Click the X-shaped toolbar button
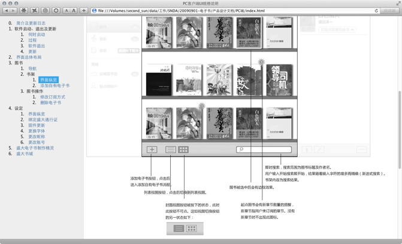Image resolution: width=402 pixels, height=244 pixels. click(x=35, y=11)
